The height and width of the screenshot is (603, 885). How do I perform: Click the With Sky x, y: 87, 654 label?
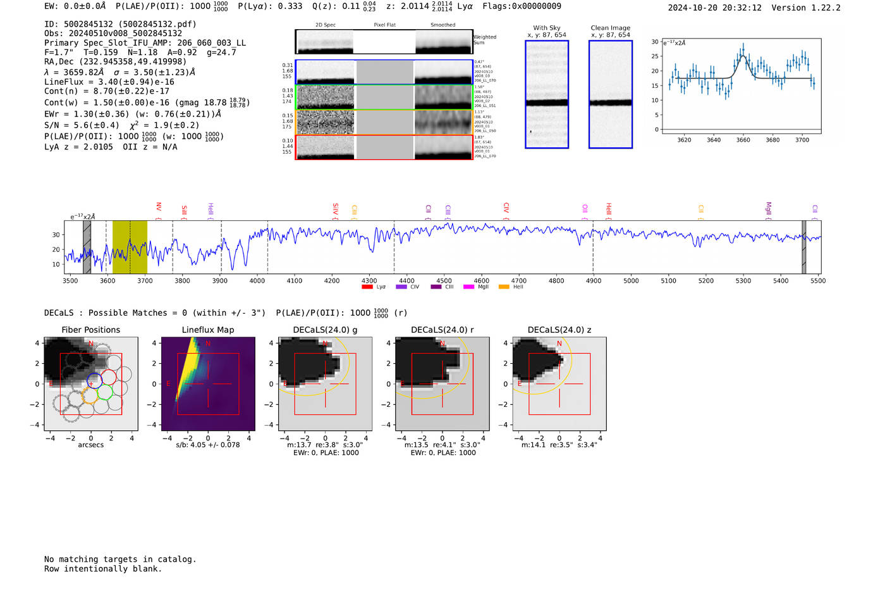[x=547, y=31]
